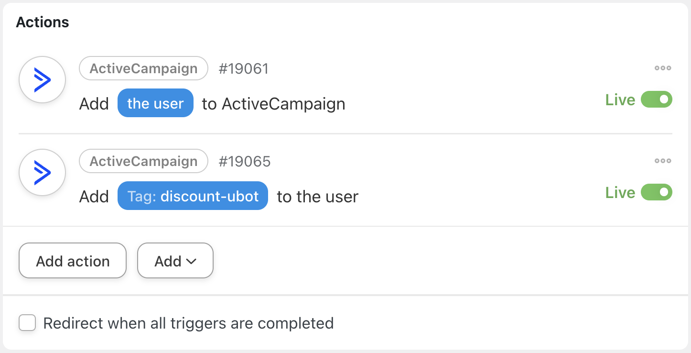
Task: Expand the Add dropdown button
Action: tap(175, 261)
